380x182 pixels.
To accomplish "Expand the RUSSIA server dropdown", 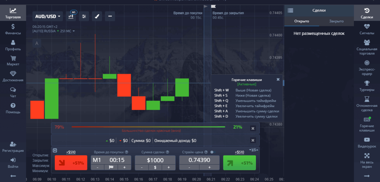I will [x=74, y=31].
